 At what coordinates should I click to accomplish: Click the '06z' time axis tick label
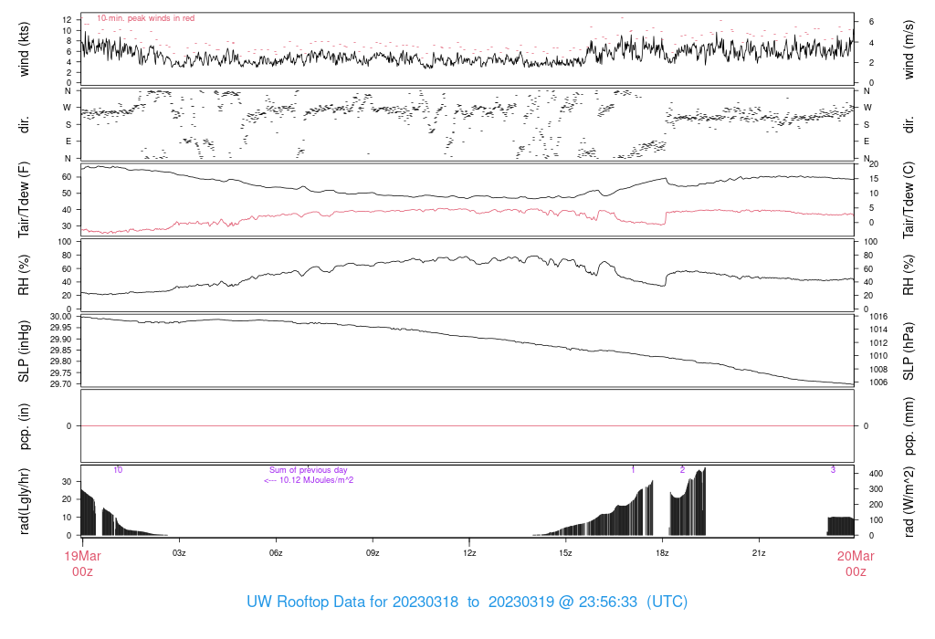click(x=276, y=553)
